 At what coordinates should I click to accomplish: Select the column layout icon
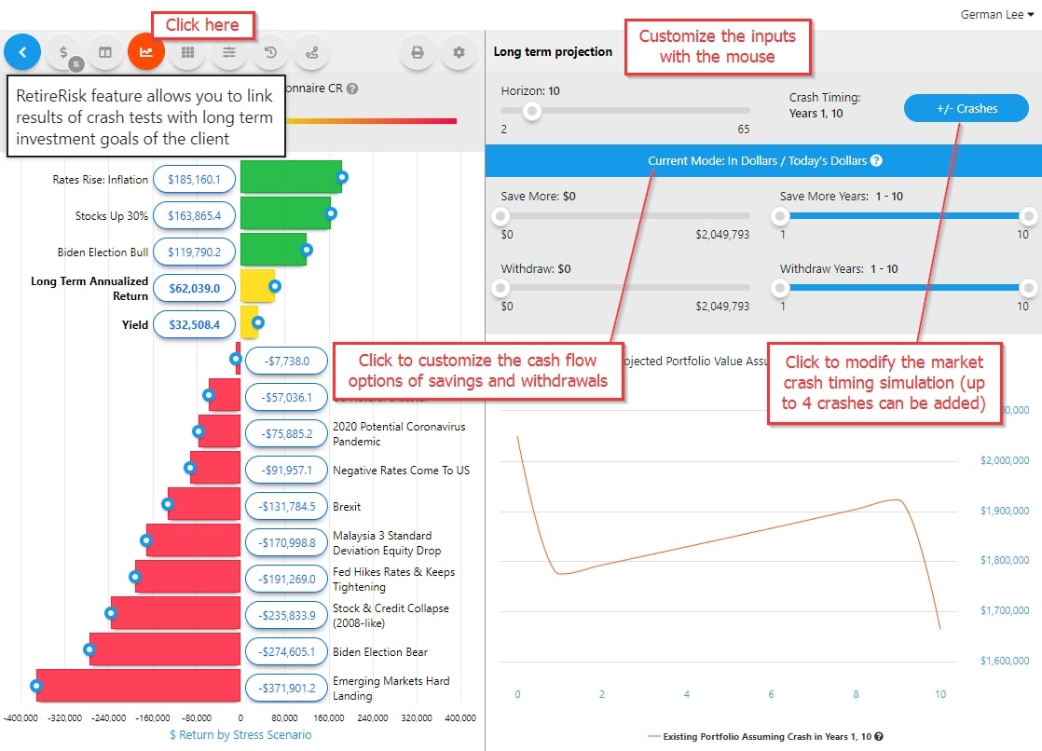105,52
